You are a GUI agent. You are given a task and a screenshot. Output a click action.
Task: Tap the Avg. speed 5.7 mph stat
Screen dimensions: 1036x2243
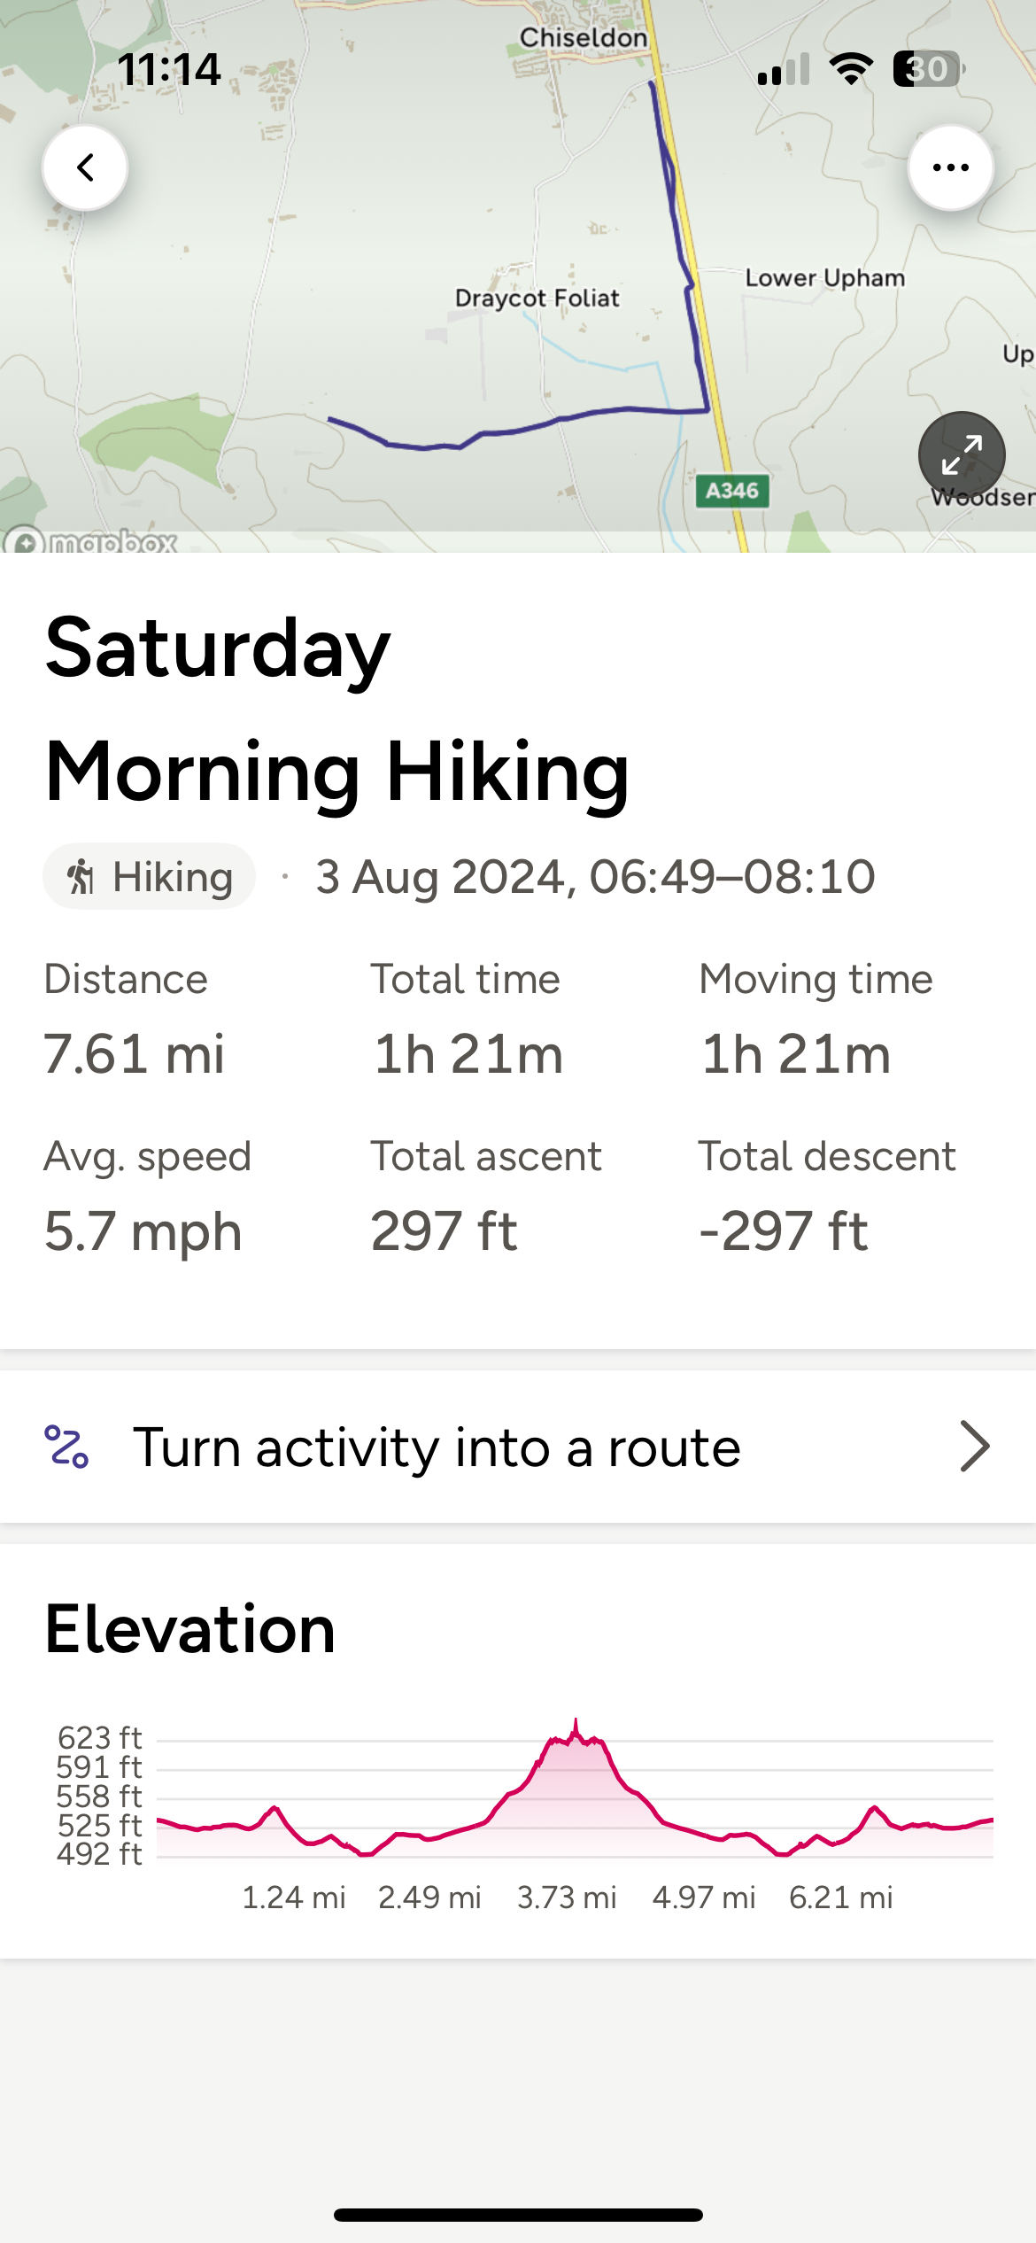click(148, 1197)
